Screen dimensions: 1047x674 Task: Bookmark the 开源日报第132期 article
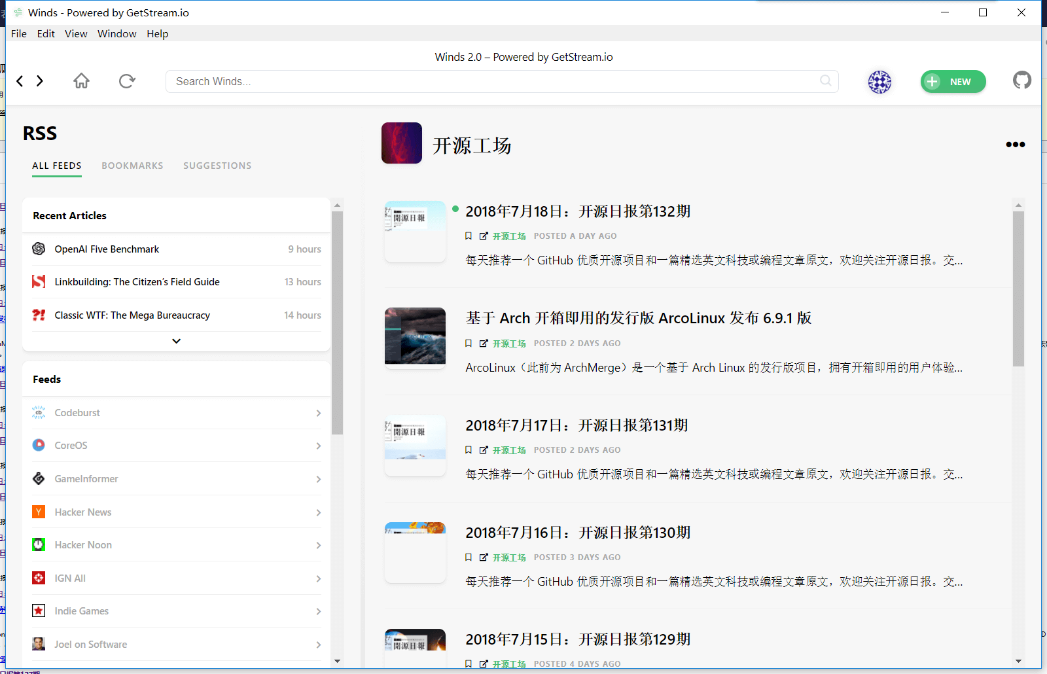click(469, 236)
